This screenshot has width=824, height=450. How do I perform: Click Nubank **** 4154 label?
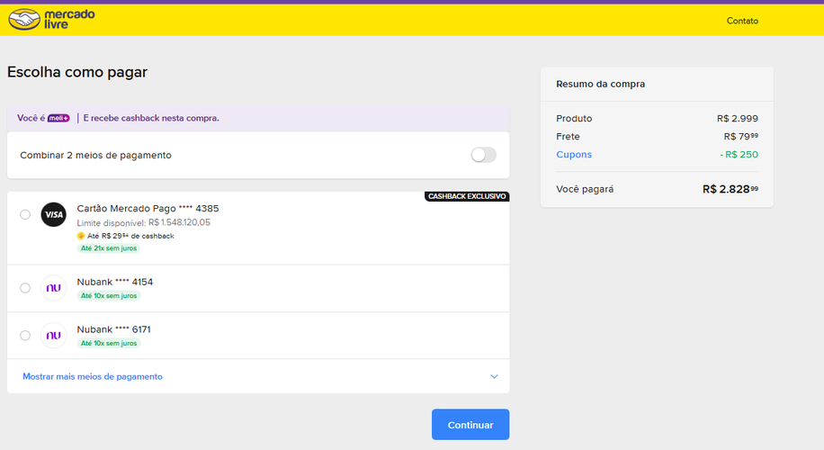114,283
